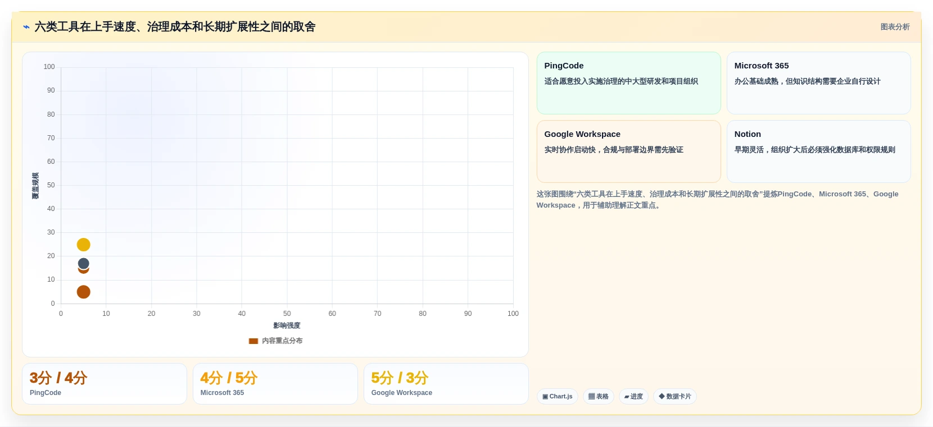Click the y-axis tick label 100

49,67
